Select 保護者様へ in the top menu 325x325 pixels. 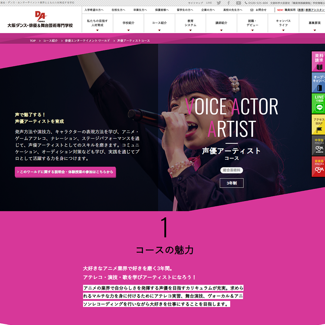[x=162, y=10]
